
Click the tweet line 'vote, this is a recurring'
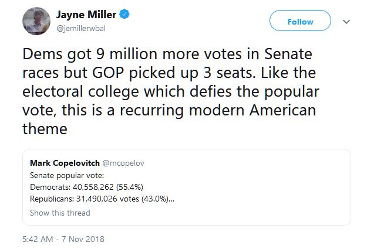click(x=170, y=111)
